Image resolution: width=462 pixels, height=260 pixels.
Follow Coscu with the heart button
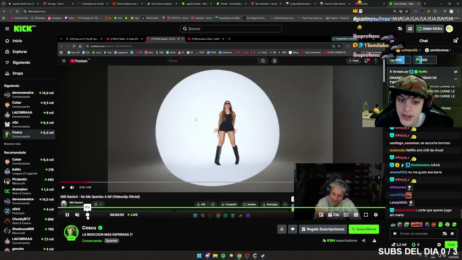click(x=293, y=229)
